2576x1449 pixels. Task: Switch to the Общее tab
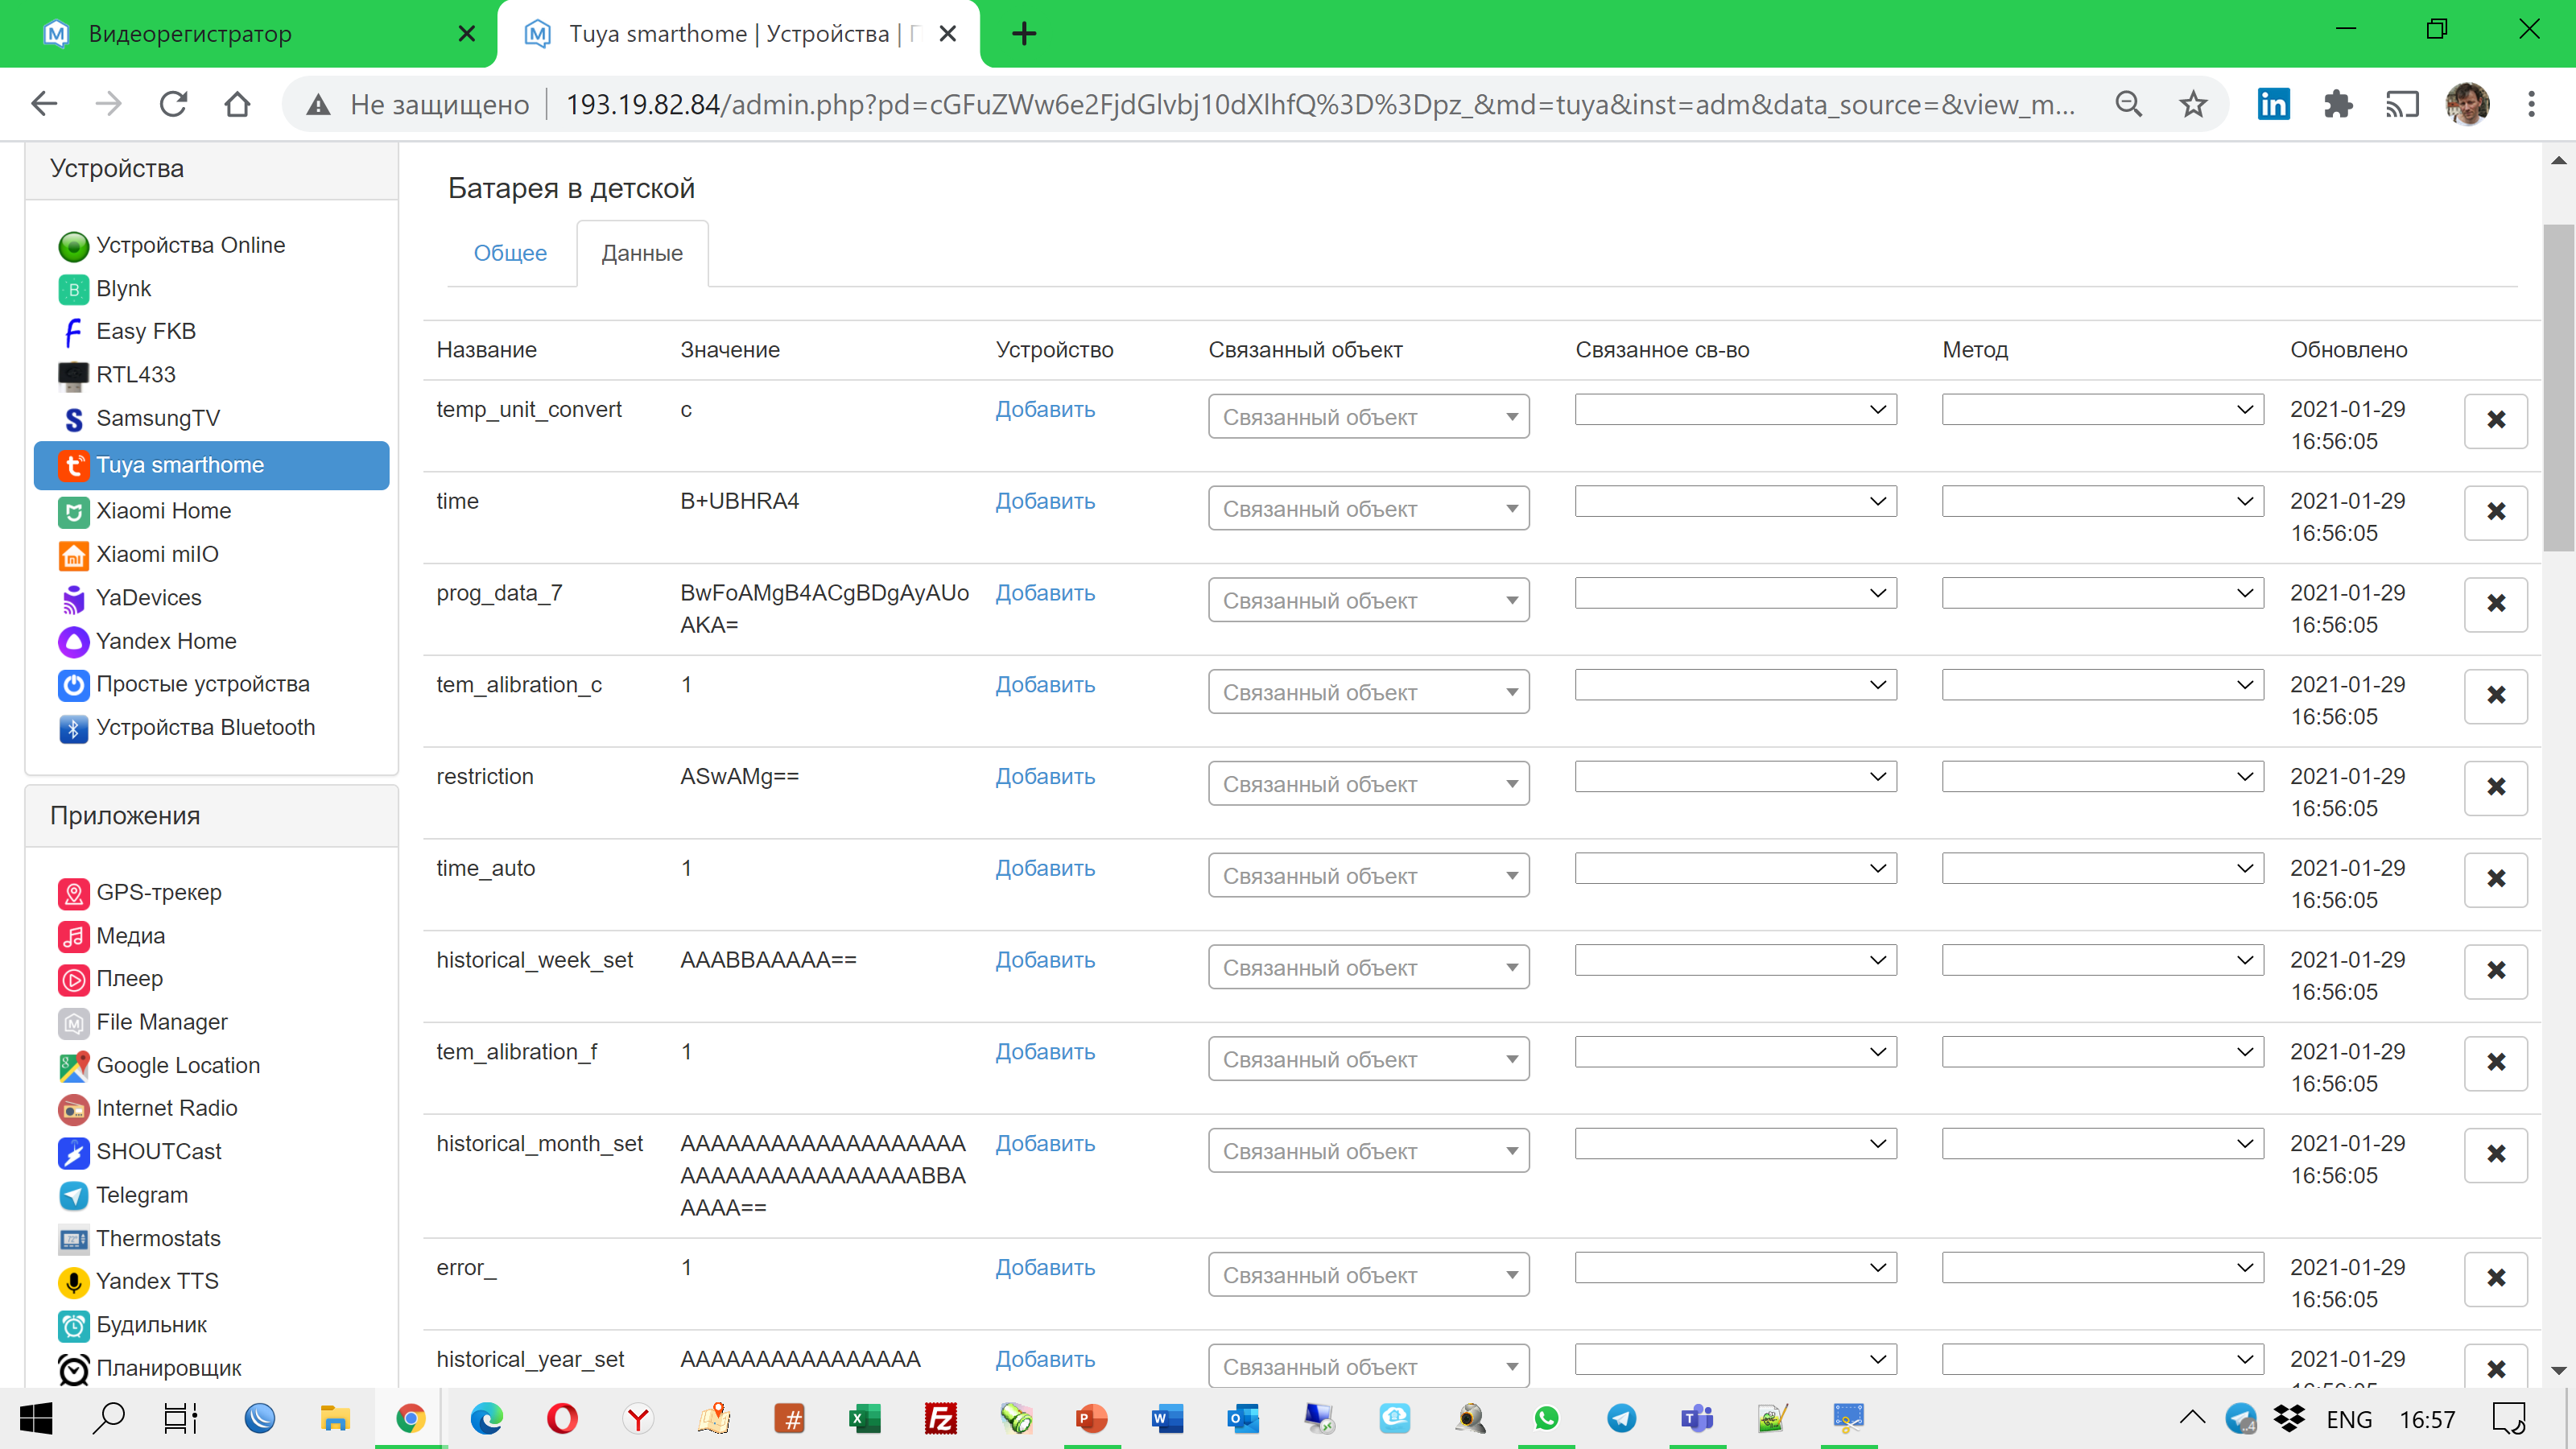[510, 253]
